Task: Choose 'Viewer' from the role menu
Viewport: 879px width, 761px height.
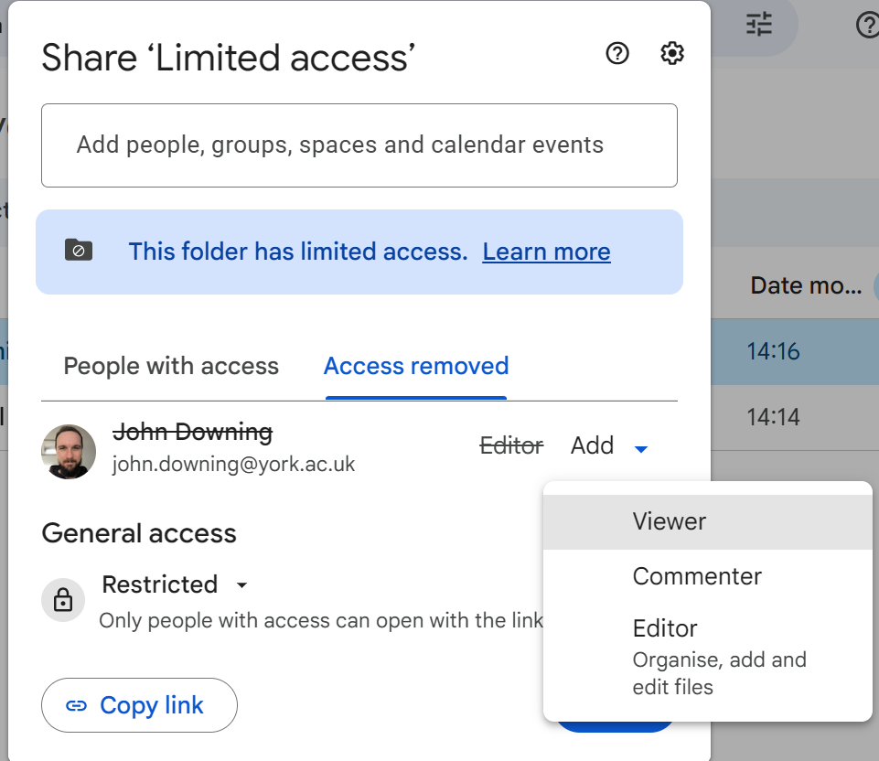Action: [670, 522]
